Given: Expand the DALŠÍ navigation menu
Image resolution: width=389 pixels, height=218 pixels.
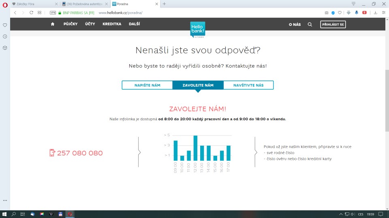Looking at the screenshot, I should coord(134,24).
